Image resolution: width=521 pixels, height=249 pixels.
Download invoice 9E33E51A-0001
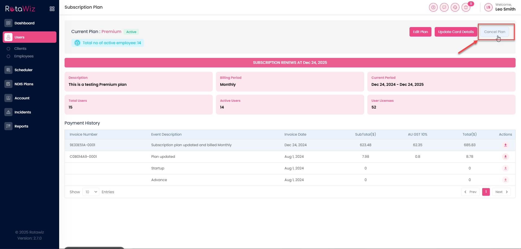[505, 145]
